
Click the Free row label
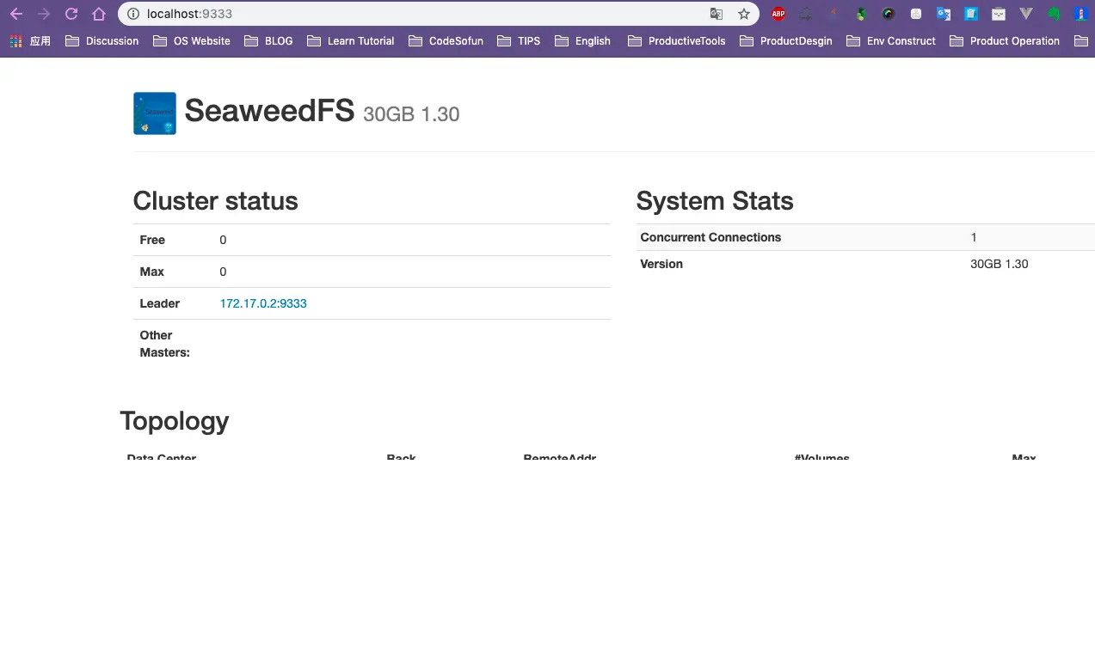[x=152, y=240]
